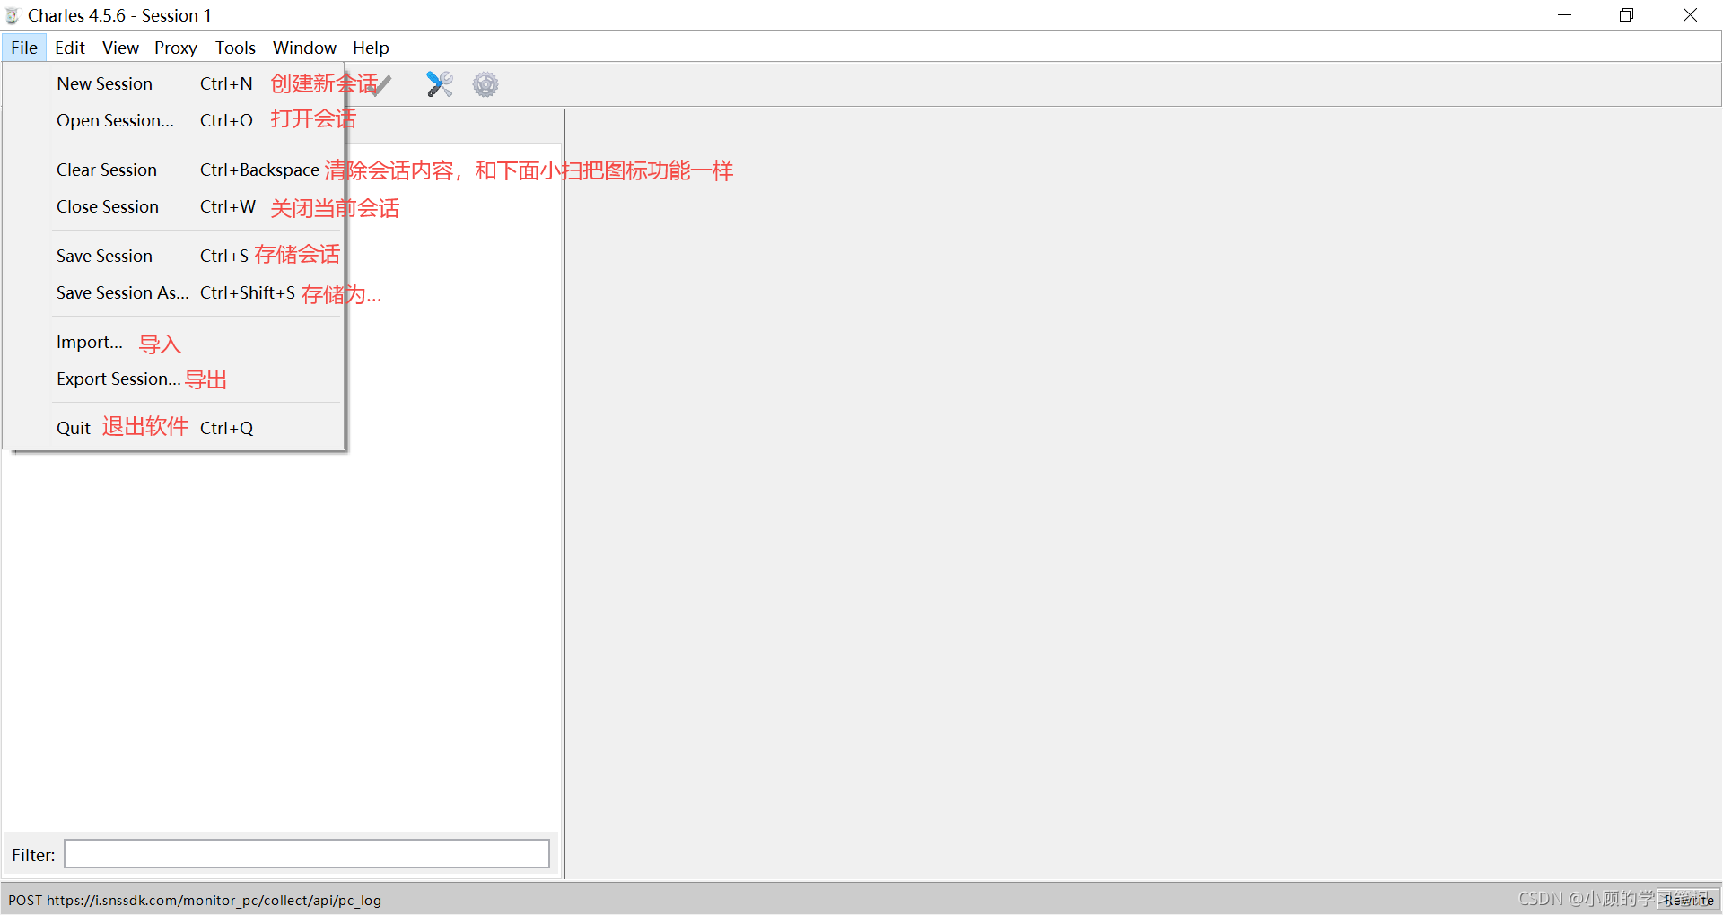Image resolution: width=1723 pixels, height=915 pixels.
Task: Click the Rewrite status bar button
Action: coord(1688,900)
